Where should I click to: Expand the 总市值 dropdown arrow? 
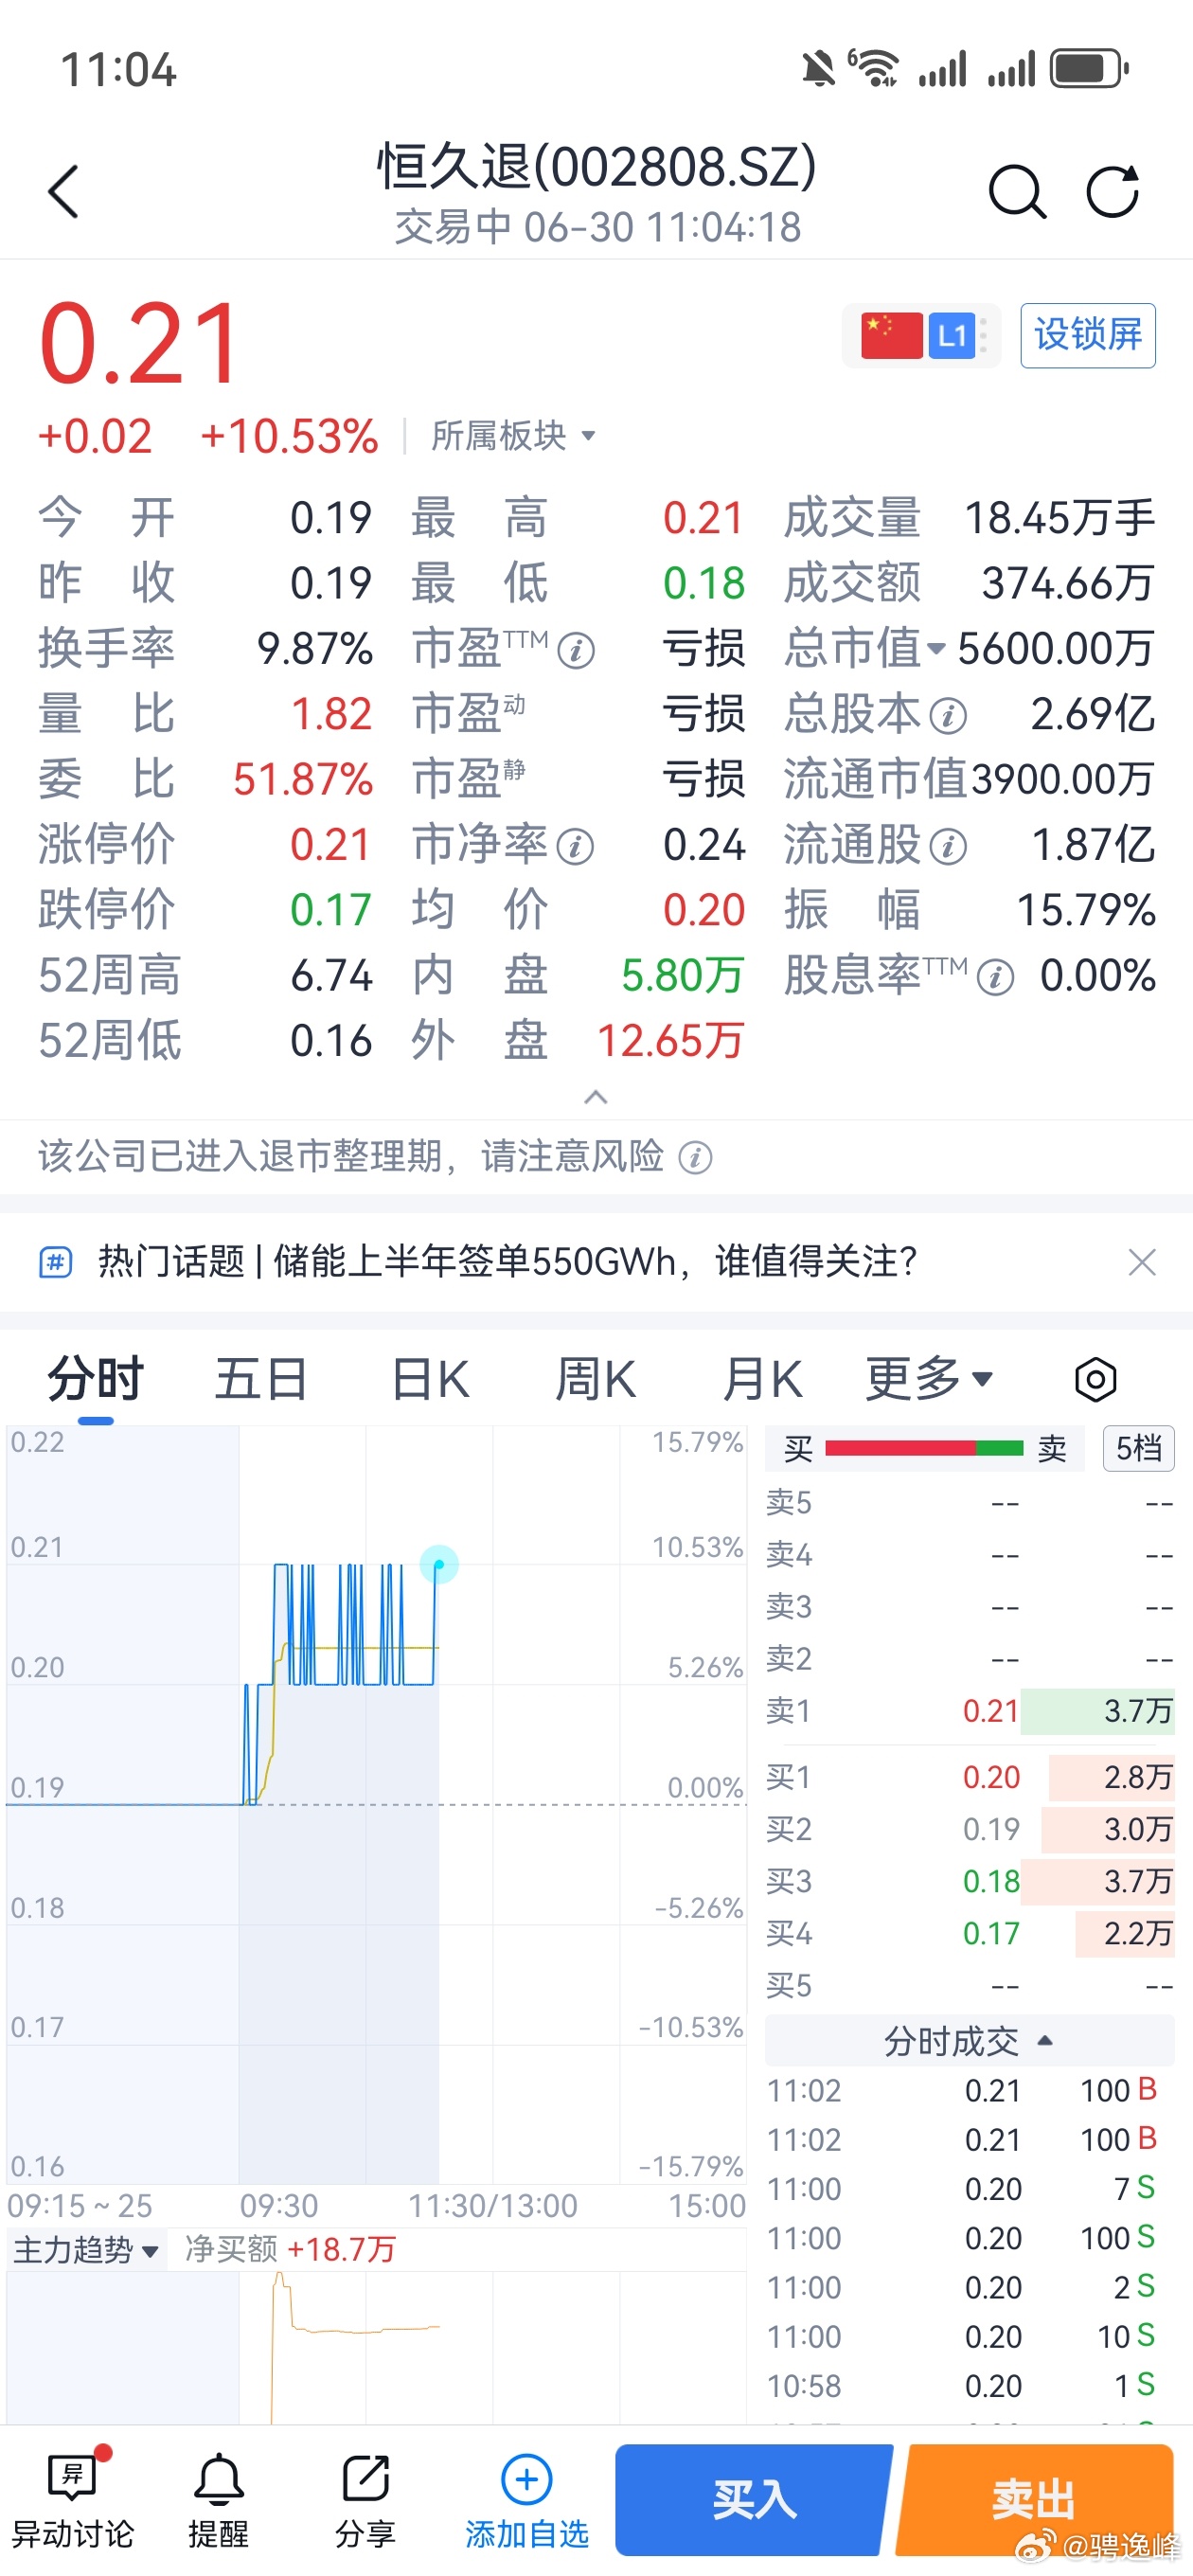pyautogui.click(x=936, y=649)
